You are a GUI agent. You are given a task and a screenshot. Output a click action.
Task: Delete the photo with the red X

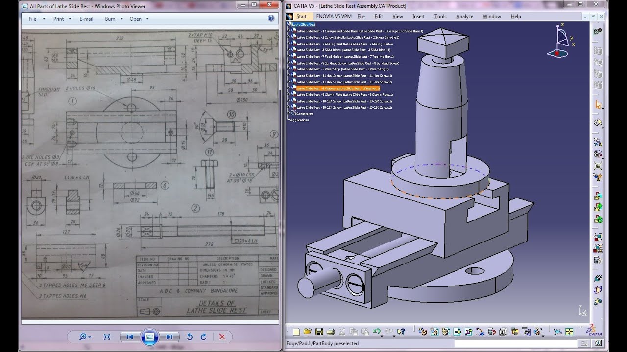click(x=222, y=337)
